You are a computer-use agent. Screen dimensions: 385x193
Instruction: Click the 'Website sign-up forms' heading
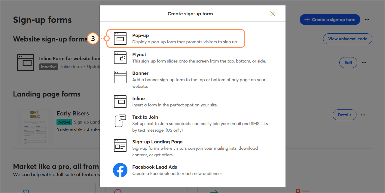coord(50,39)
